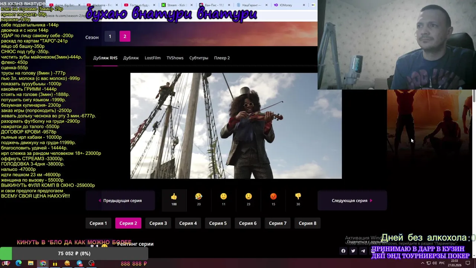Screen dimensions: 476x268
Task: Open Серия 2
Action: click(x=128, y=223)
